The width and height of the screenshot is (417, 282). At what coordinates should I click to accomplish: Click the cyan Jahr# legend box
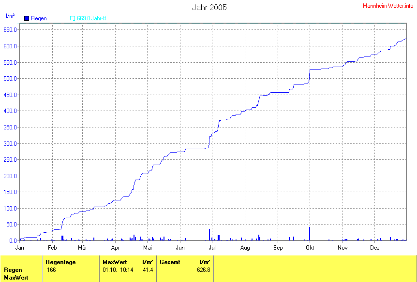coord(73,18)
